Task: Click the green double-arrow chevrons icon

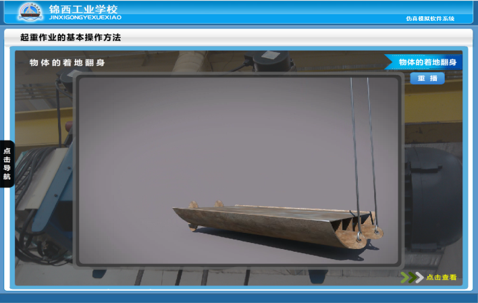Action: click(x=412, y=277)
